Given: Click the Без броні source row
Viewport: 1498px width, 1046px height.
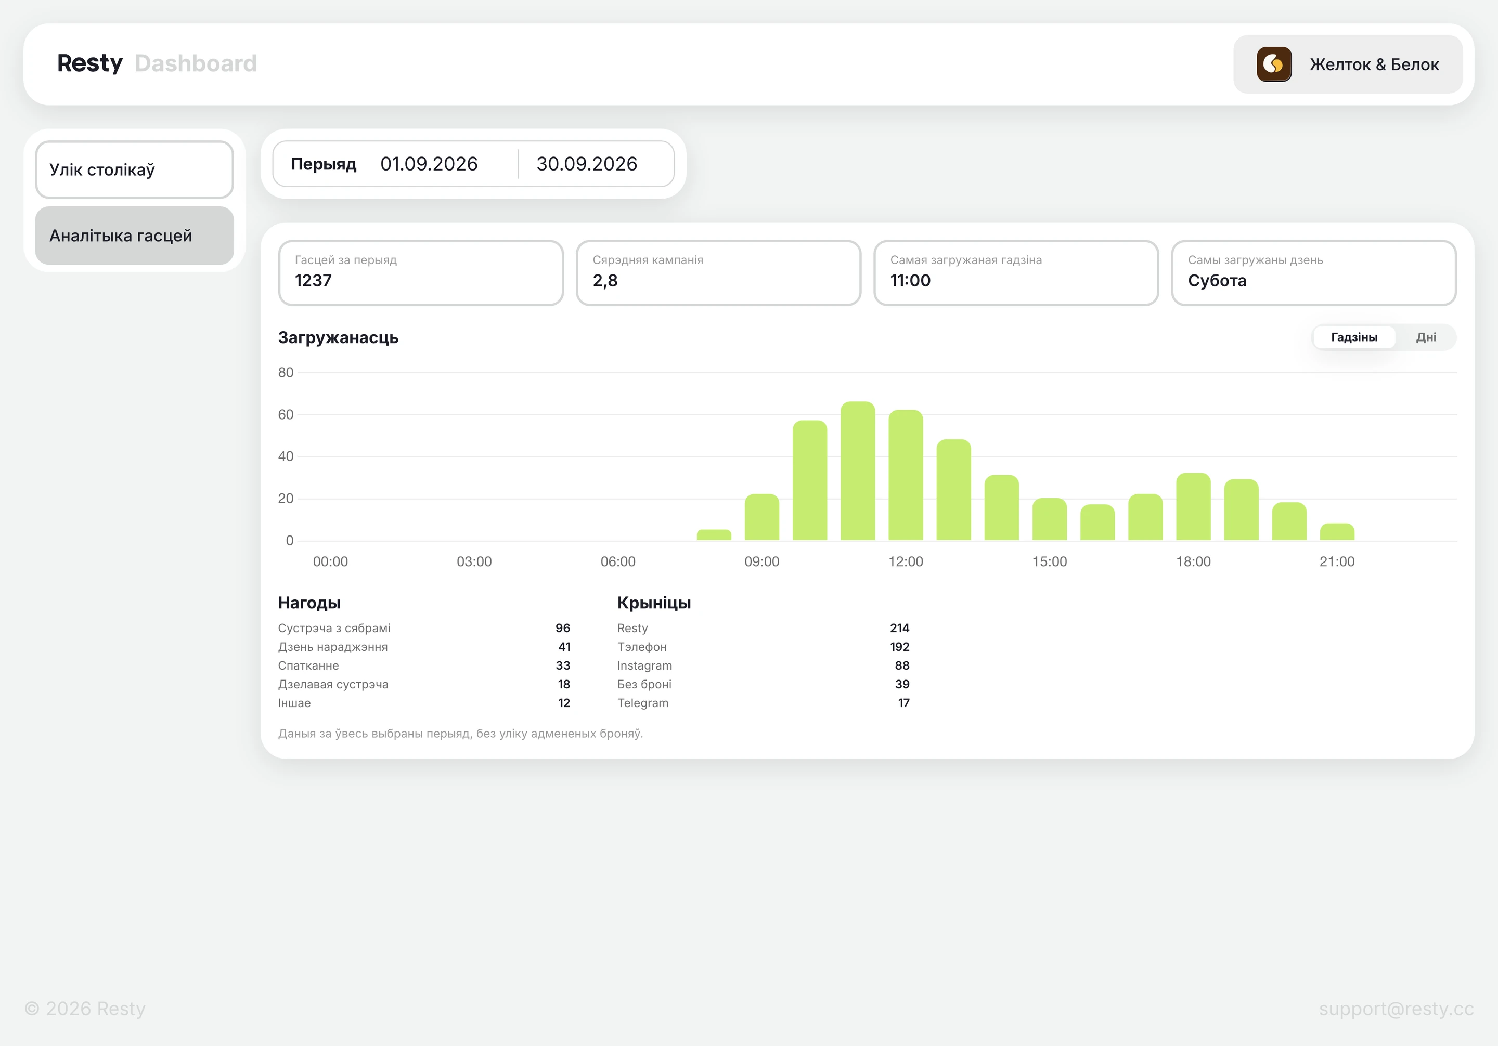Looking at the screenshot, I should tap(764, 684).
